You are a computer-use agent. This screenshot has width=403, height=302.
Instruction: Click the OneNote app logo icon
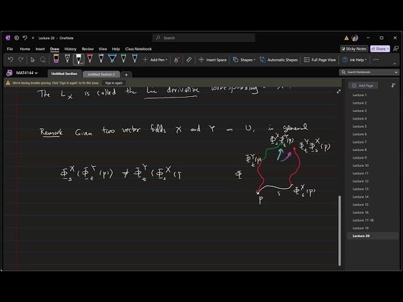8,38
